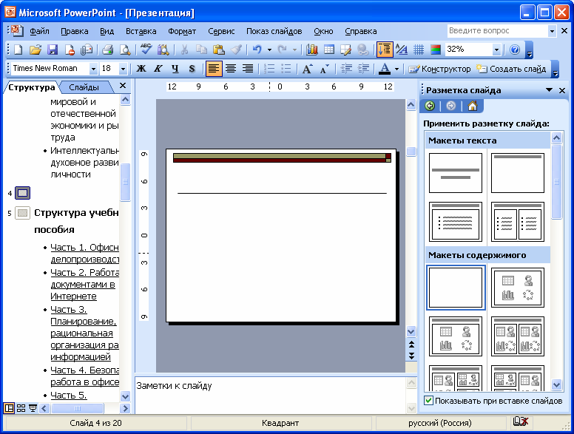Open link 'Часть 5.' in outline
Image resolution: width=574 pixels, height=434 pixels.
coord(69,396)
